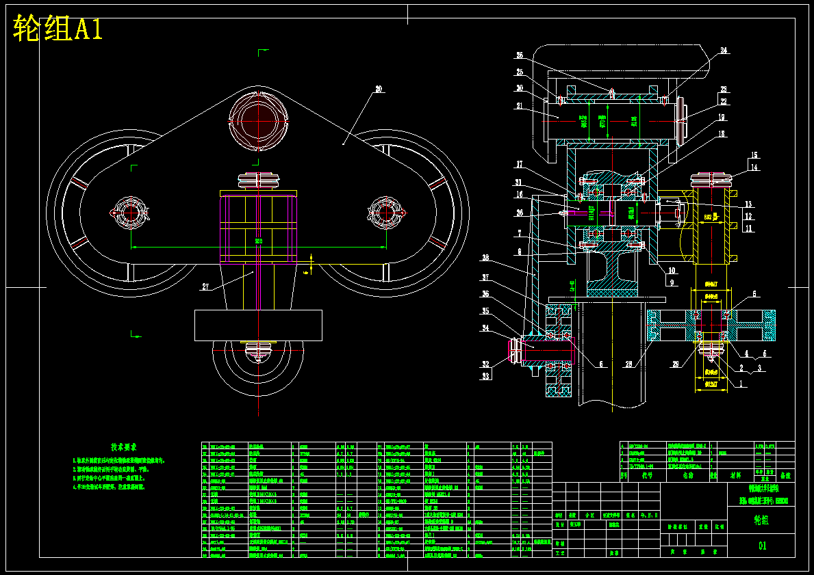The height and width of the screenshot is (575, 814).
Task: Click part label "33" in the section view
Action: coord(485,376)
